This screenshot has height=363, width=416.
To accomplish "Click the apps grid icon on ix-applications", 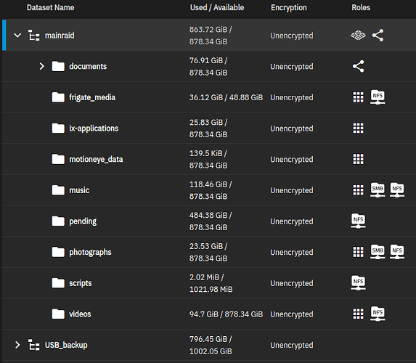I will pos(358,129).
